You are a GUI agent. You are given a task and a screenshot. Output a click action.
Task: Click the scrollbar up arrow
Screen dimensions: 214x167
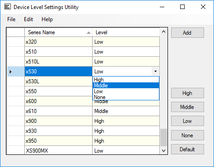click(x=163, y=32)
